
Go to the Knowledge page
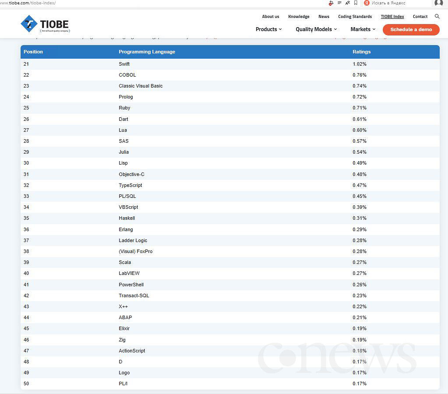(299, 17)
